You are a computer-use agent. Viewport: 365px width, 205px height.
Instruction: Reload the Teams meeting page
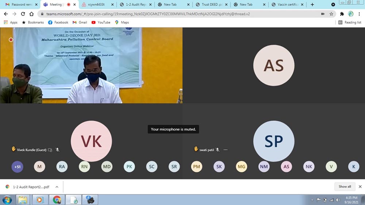23,14
